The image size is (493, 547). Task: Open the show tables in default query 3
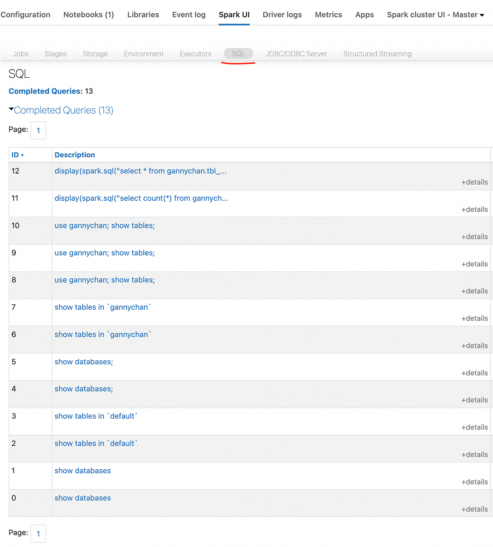coord(95,416)
